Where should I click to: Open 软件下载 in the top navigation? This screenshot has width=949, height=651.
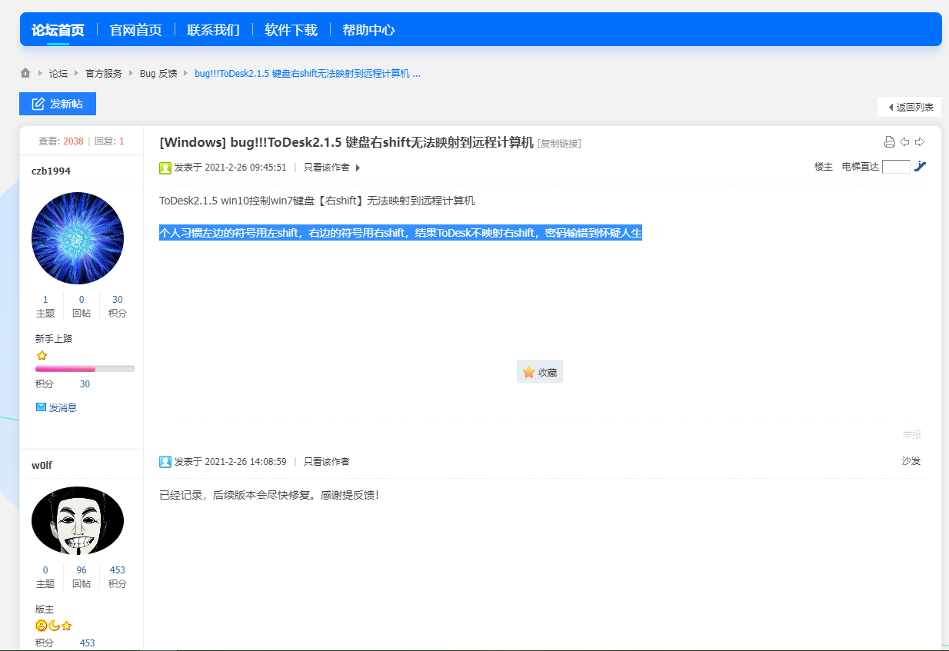pyautogui.click(x=291, y=30)
